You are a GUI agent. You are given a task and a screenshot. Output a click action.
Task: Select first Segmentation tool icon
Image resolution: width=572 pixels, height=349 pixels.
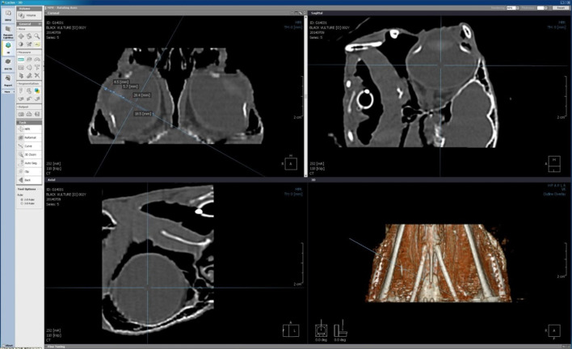pyautogui.click(x=21, y=90)
